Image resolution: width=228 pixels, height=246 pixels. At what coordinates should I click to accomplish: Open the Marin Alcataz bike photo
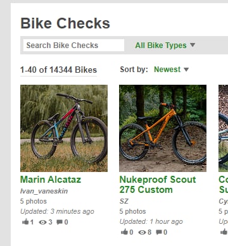[64, 128]
